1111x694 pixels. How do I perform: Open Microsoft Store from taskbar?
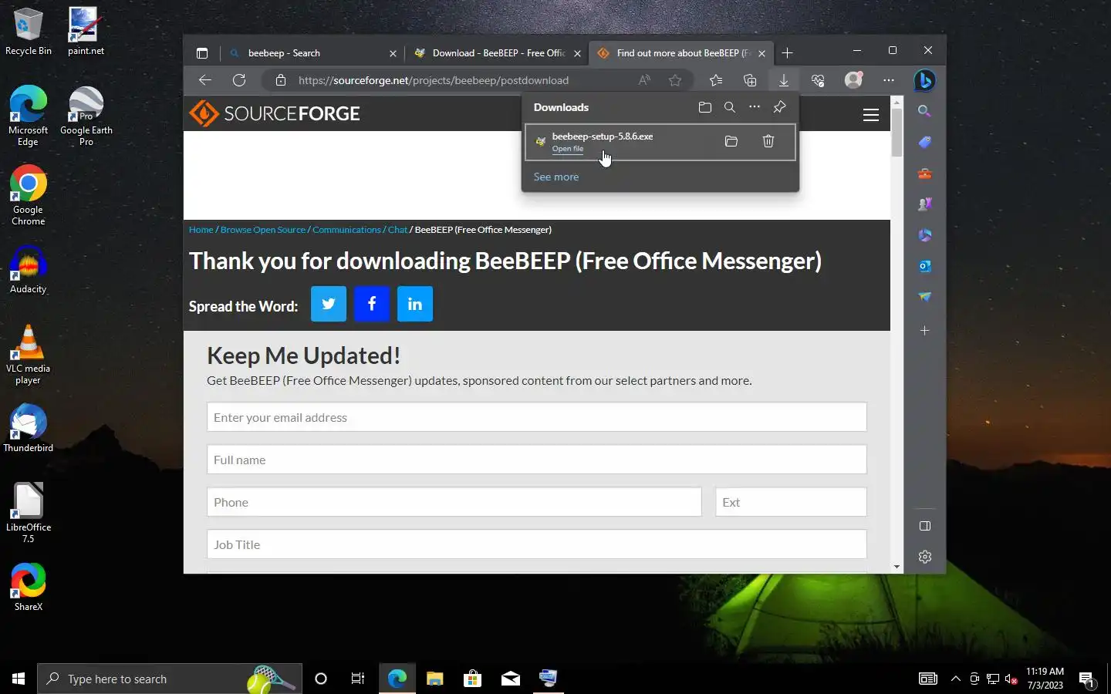click(x=472, y=679)
